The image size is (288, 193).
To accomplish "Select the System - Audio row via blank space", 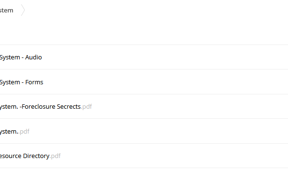I will pyautogui.click(x=165, y=57).
